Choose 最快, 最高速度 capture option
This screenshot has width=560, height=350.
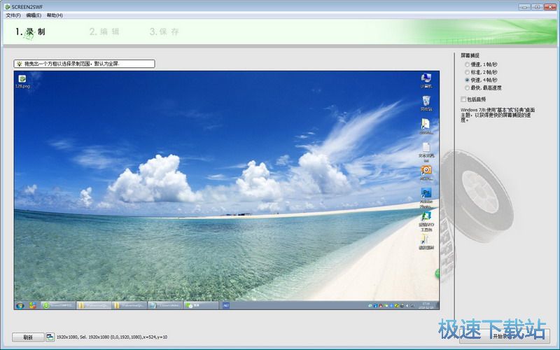click(467, 88)
